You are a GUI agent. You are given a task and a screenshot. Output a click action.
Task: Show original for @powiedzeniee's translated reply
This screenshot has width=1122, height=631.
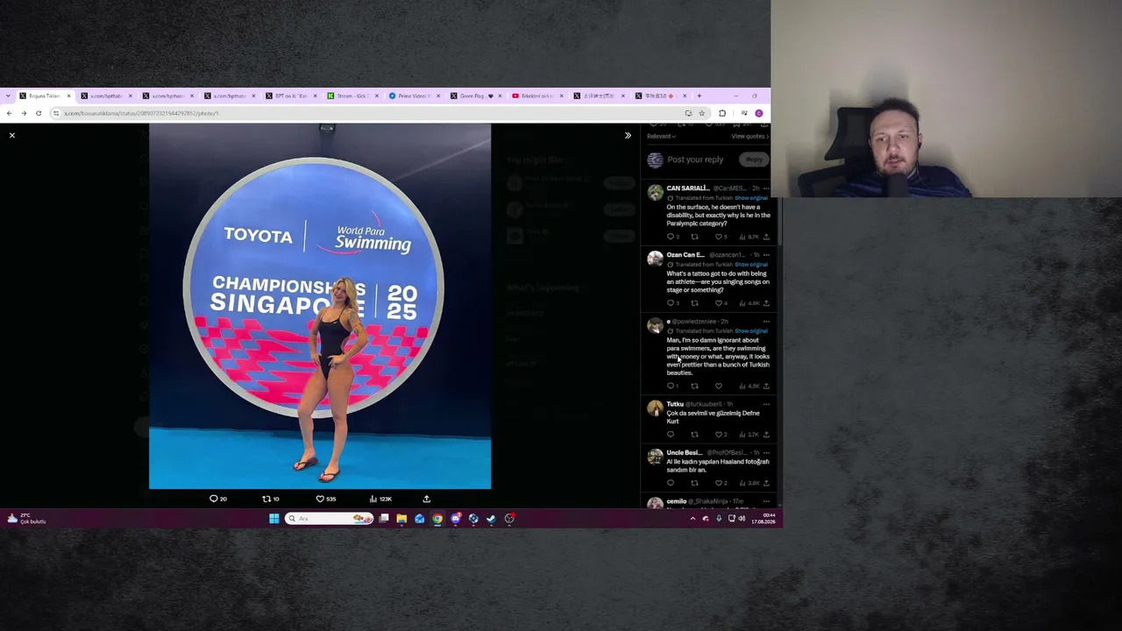pos(751,331)
